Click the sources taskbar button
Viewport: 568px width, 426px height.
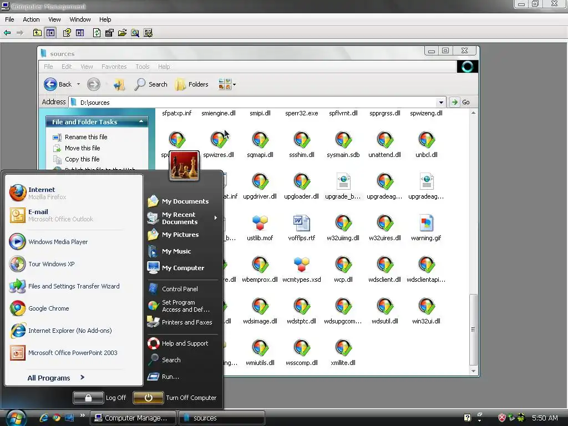(222, 418)
